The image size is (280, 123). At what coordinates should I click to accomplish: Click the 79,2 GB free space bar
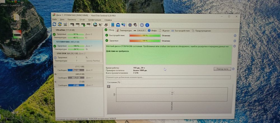[76, 70]
